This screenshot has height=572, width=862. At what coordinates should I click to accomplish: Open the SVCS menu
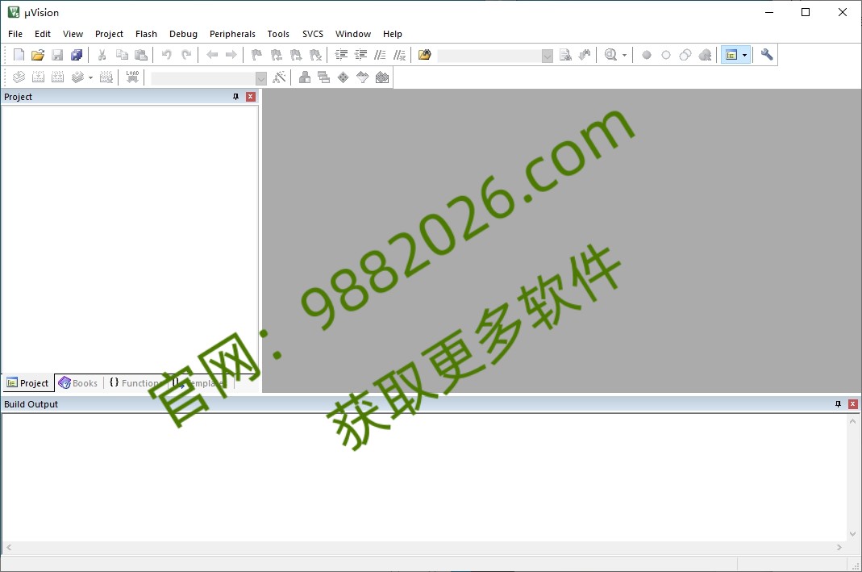(313, 34)
